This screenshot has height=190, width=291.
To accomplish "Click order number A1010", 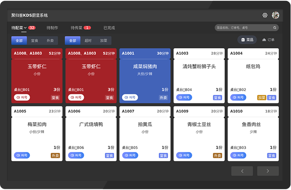I will (x=236, y=111).
